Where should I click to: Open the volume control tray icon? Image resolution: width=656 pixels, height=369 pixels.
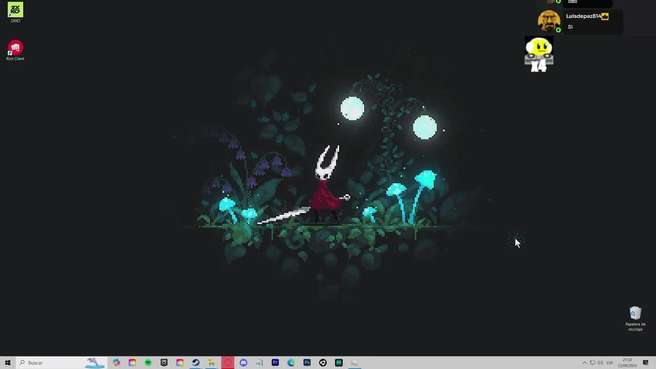pyautogui.click(x=601, y=363)
